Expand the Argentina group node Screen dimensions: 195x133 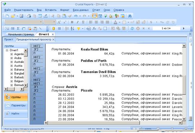[x=12, y=54]
